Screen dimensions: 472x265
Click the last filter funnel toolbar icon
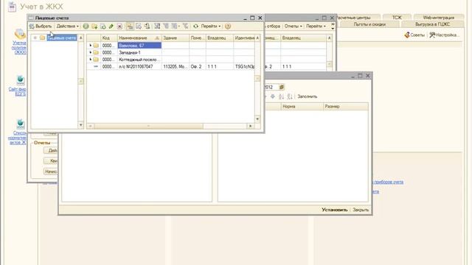point(185,26)
